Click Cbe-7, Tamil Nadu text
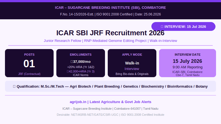Screen dimensions: 221x124 [188, 75]
